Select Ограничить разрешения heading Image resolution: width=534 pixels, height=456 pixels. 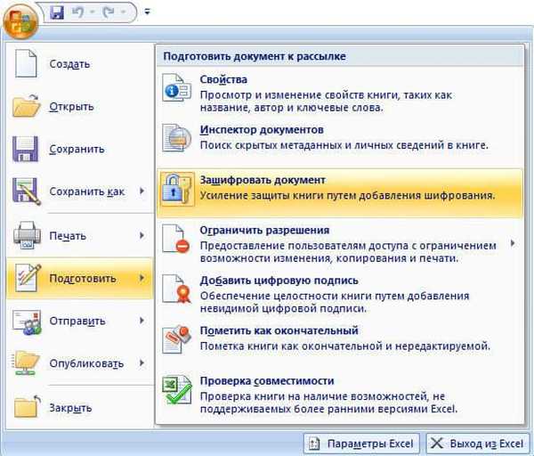264,230
